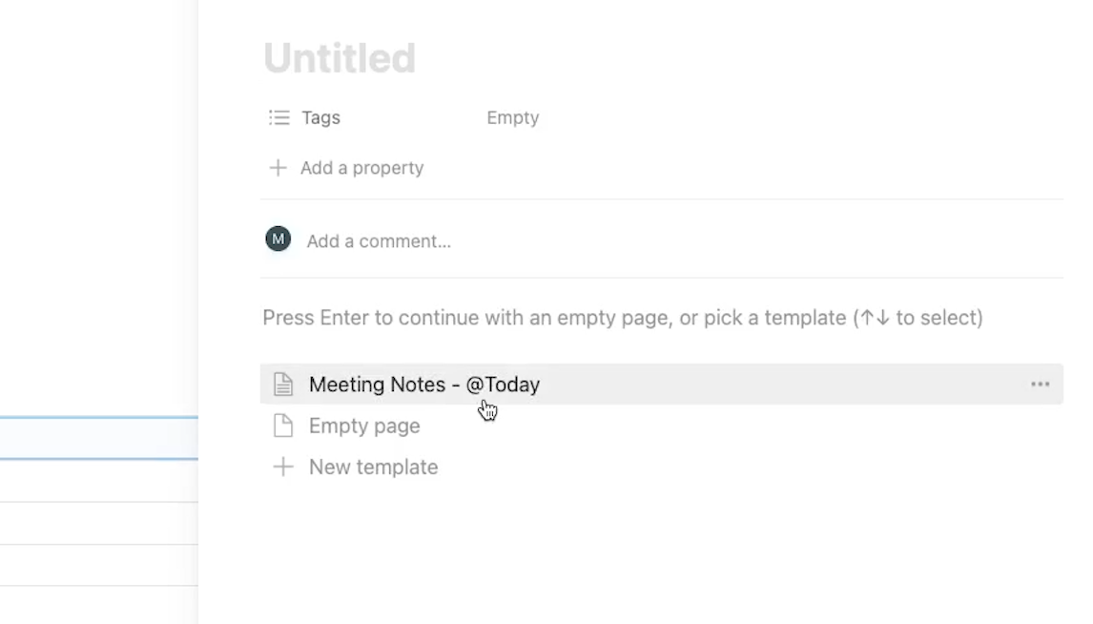Click @Today in the Meeting Notes template name
The width and height of the screenshot is (1093, 624).
(x=503, y=385)
